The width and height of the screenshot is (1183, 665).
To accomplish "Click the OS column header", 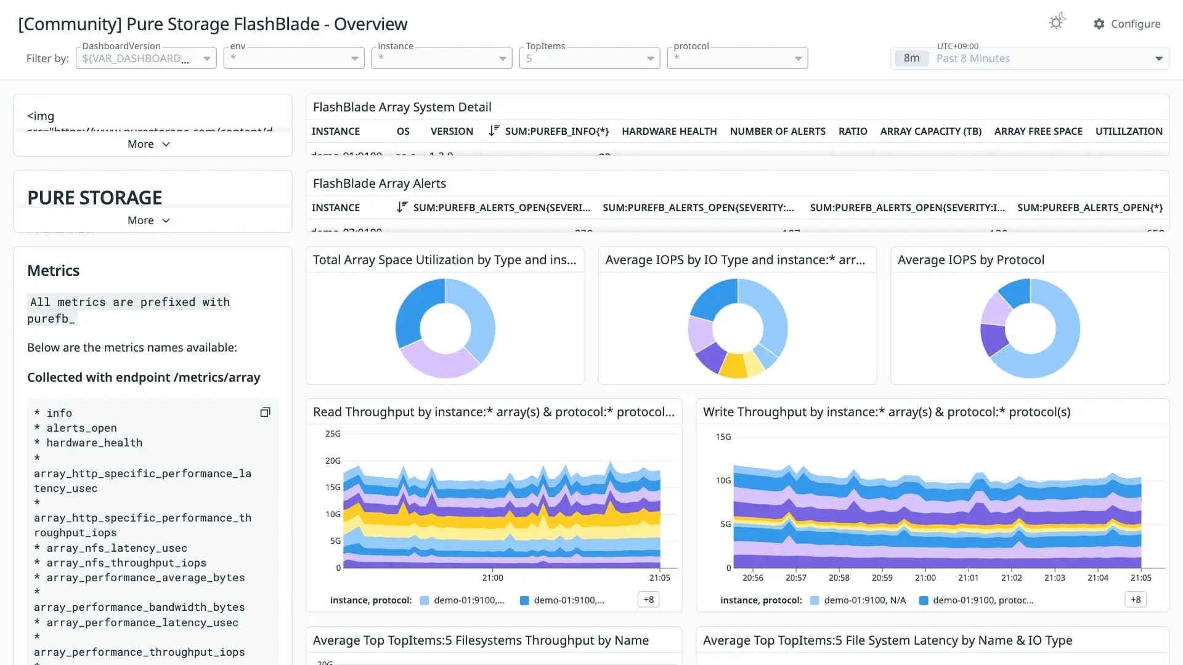I will [403, 131].
